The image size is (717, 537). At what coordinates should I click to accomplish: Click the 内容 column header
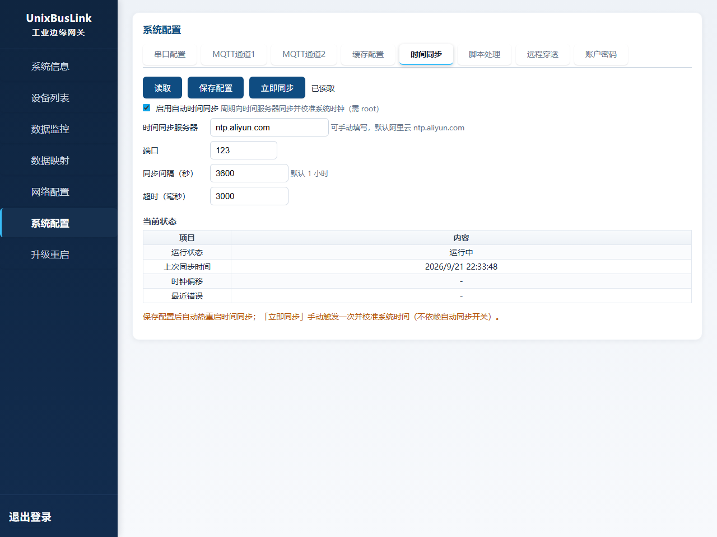(461, 238)
